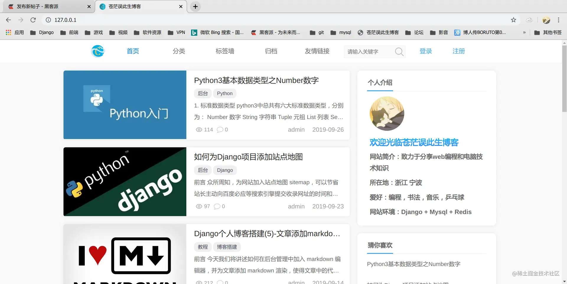Open the Python入门 article thumbnail

(125, 105)
